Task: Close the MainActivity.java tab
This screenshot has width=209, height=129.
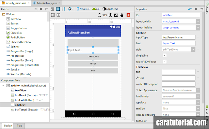Action: tap(59, 3)
